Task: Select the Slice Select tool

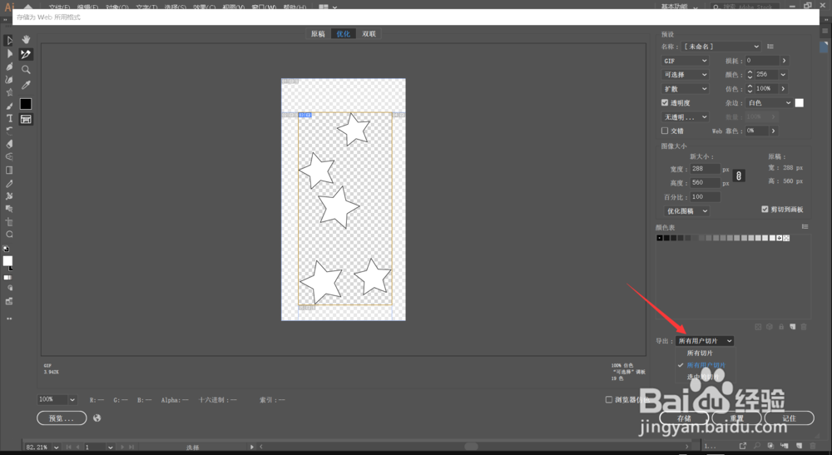Action: (26, 54)
